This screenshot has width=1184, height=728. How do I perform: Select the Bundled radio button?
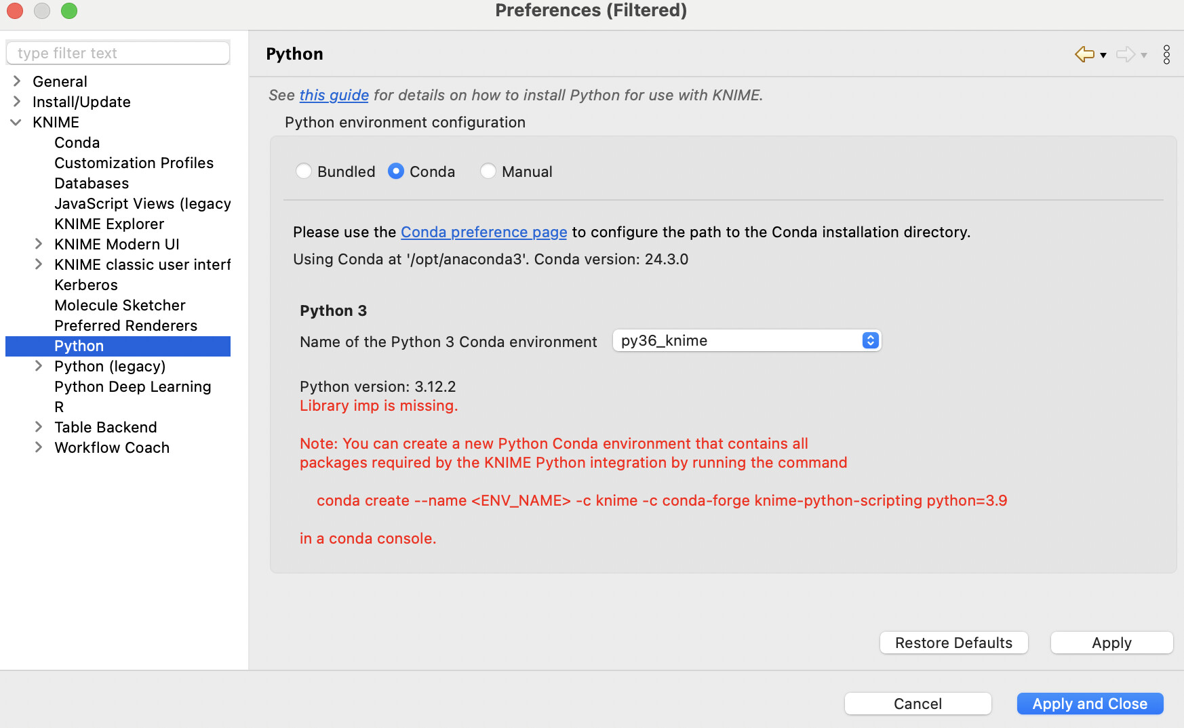tap(304, 171)
